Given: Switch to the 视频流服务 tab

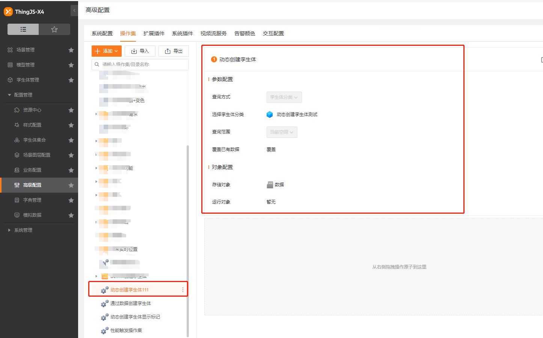Looking at the screenshot, I should tap(214, 33).
